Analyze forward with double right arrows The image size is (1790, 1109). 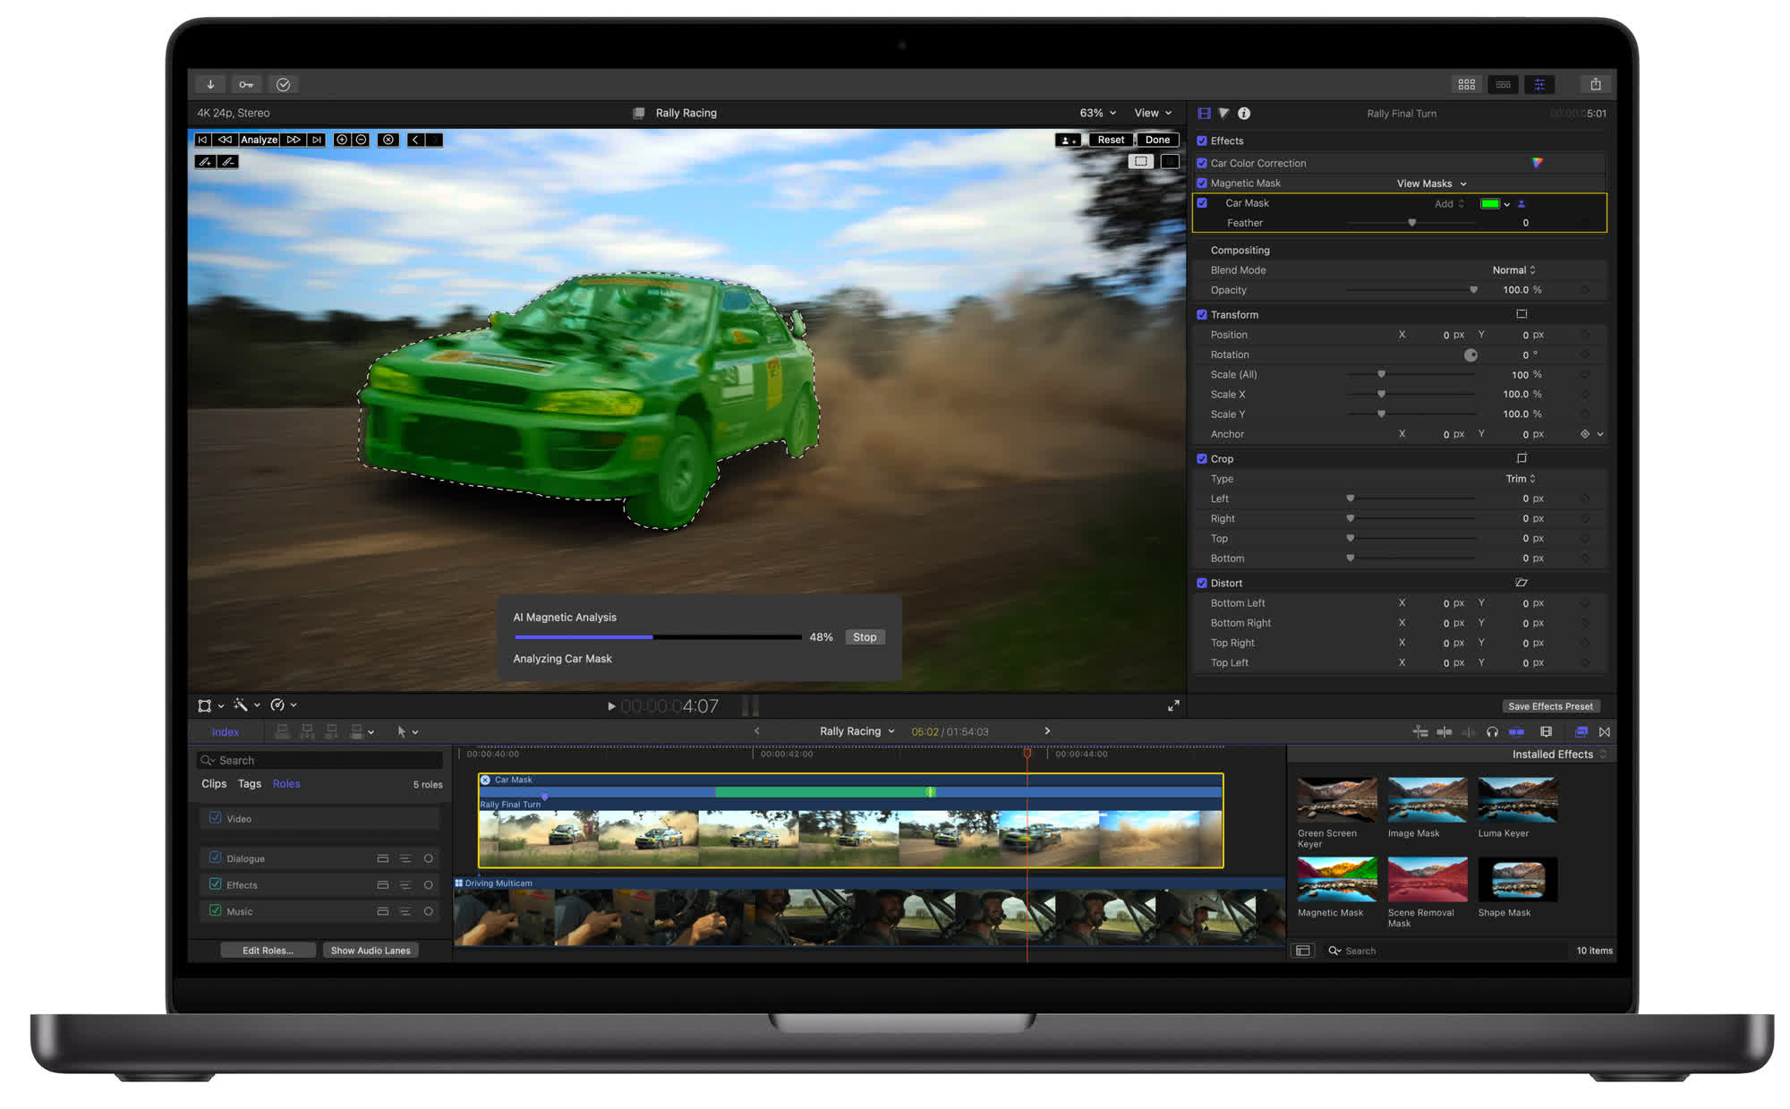294,140
